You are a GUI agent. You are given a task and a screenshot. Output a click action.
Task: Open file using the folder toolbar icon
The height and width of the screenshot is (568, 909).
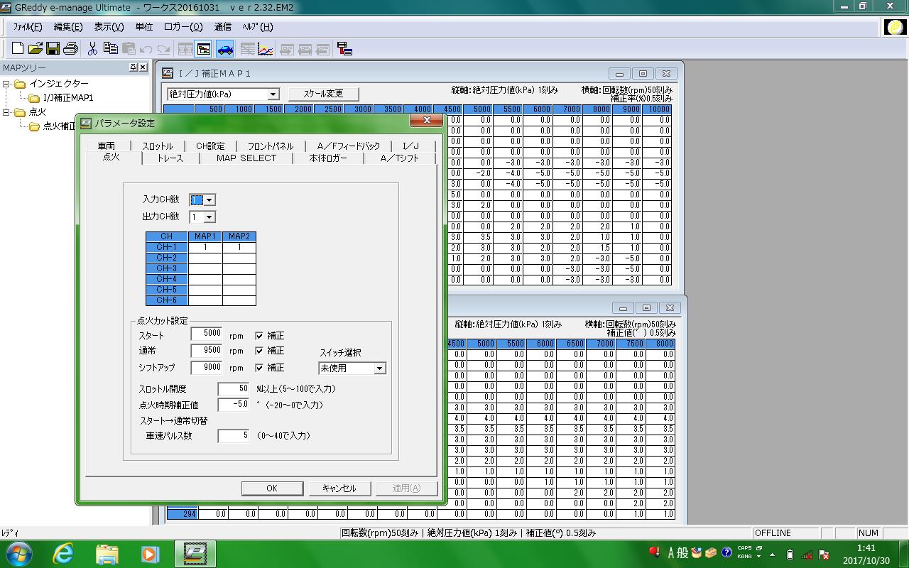(36, 49)
